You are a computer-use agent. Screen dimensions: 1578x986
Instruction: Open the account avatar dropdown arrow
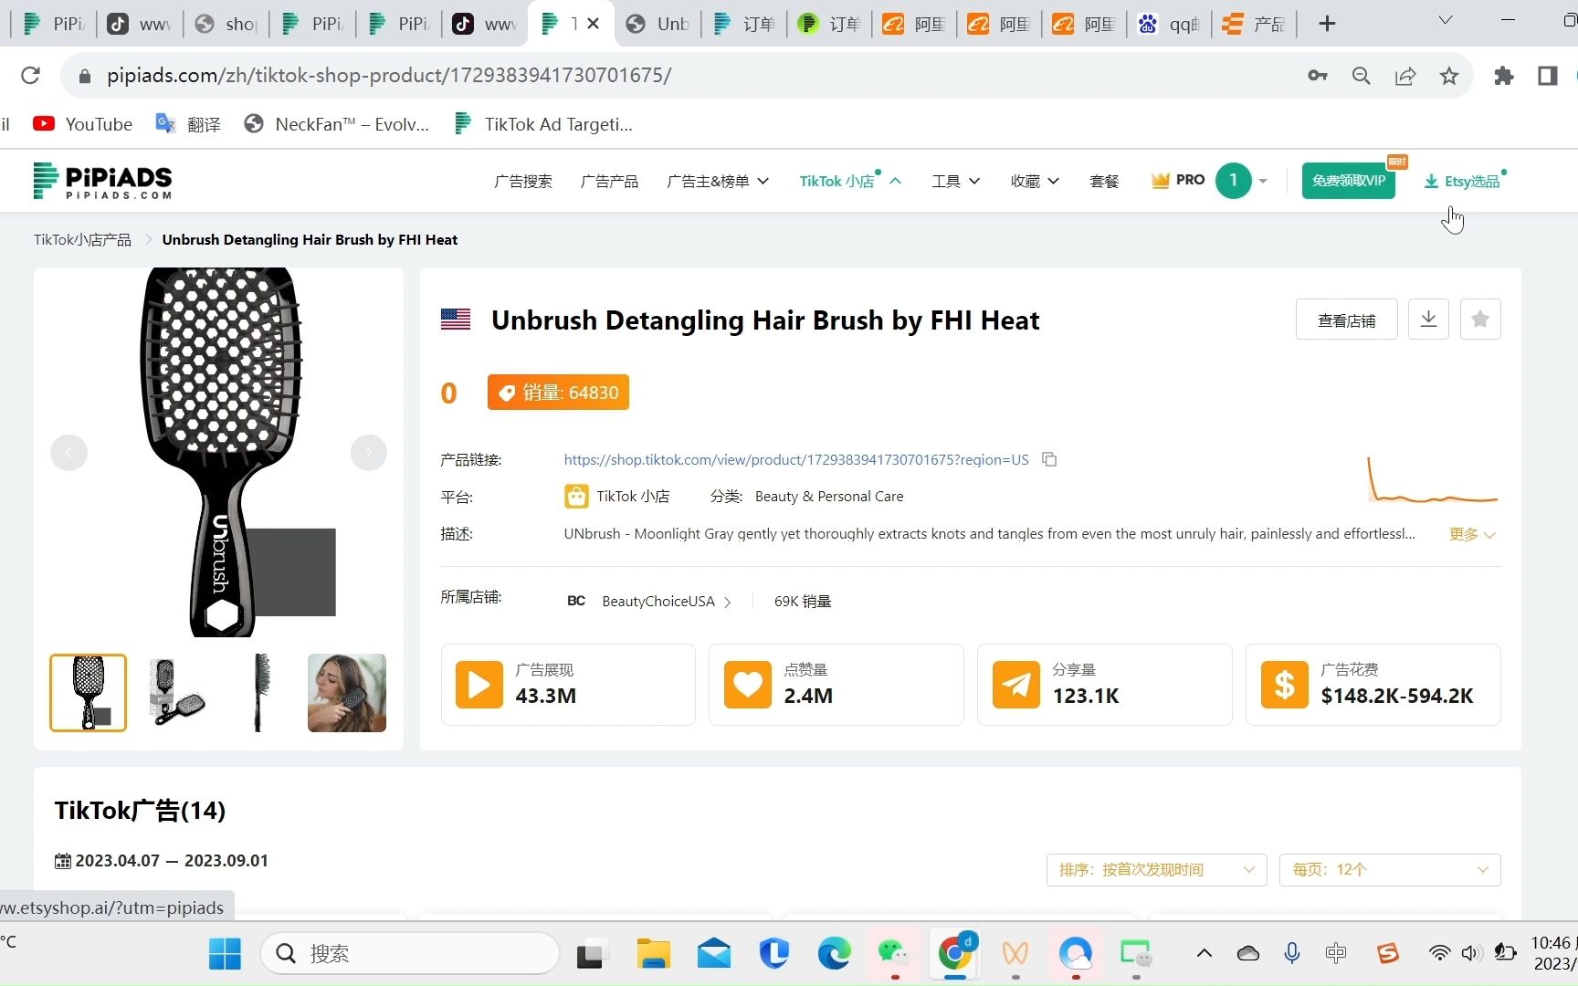pyautogui.click(x=1263, y=181)
